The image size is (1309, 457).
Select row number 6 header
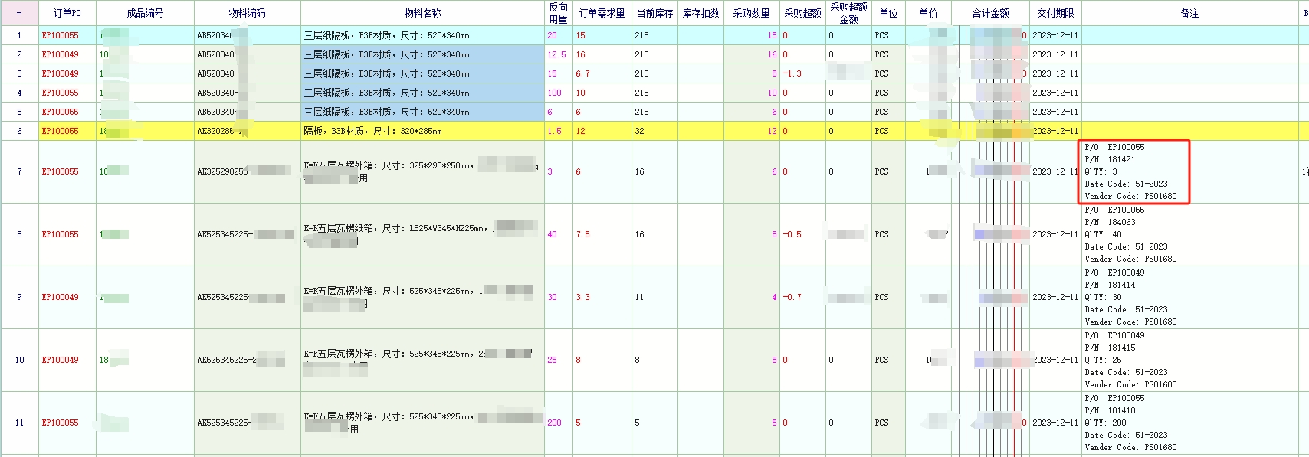19,131
